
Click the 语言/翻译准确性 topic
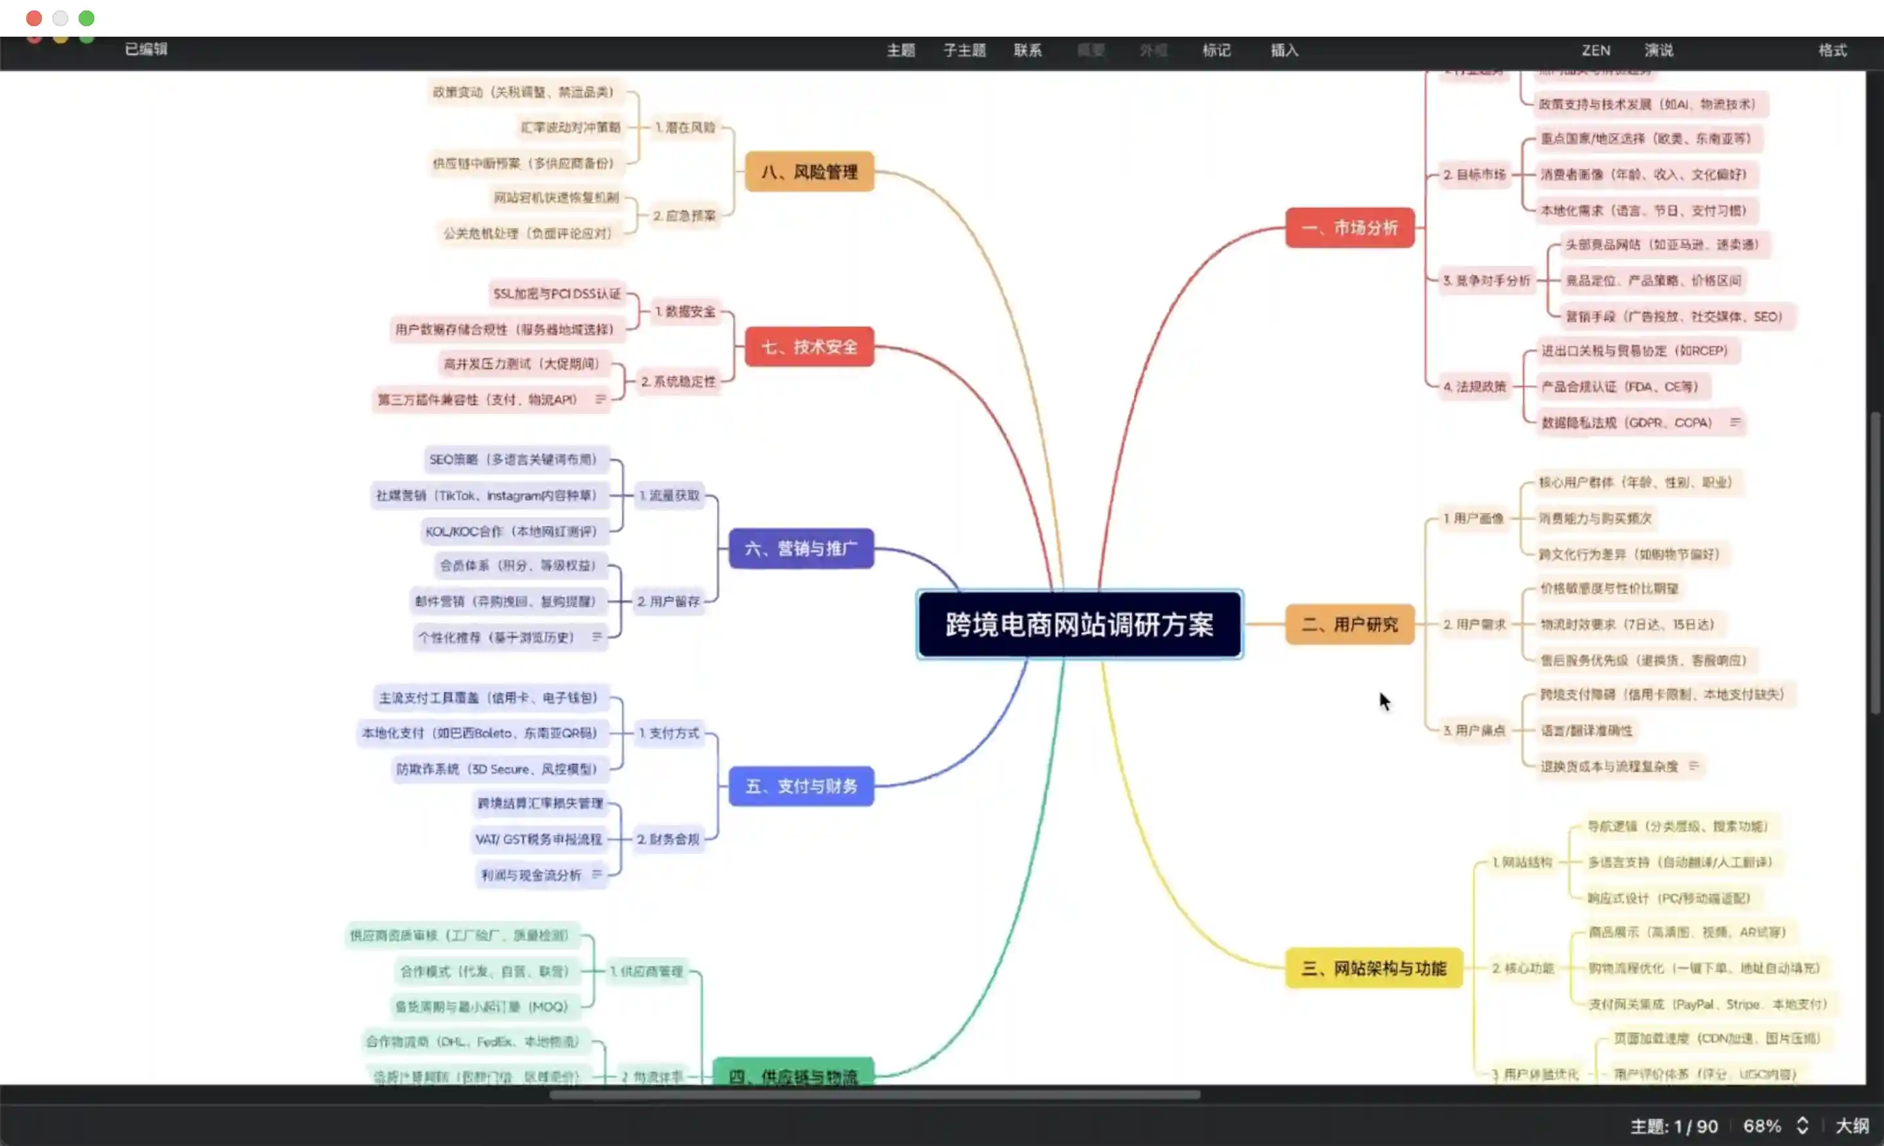[1589, 730]
